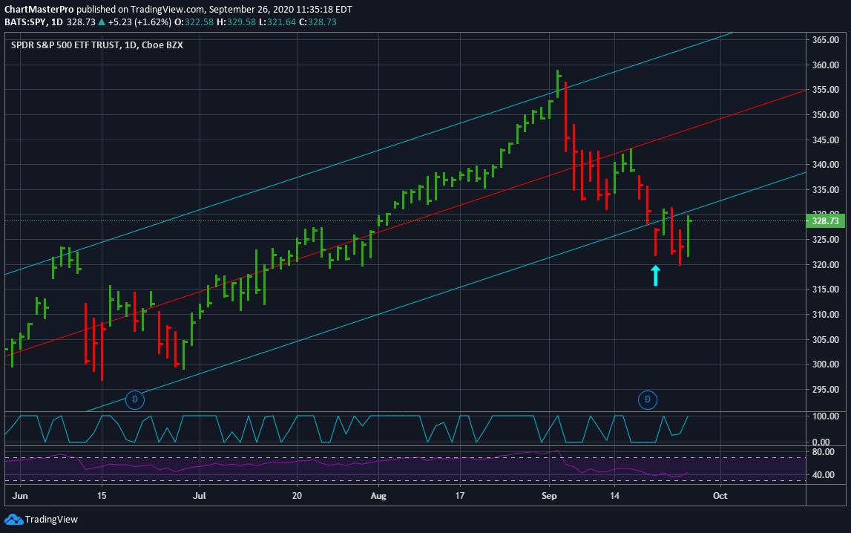Viewport: 851px width, 533px height.
Task: Click the 295.00 price axis label
Action: (826, 390)
